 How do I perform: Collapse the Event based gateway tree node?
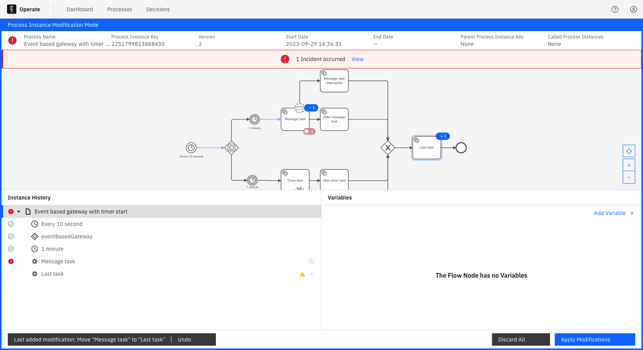(x=19, y=212)
